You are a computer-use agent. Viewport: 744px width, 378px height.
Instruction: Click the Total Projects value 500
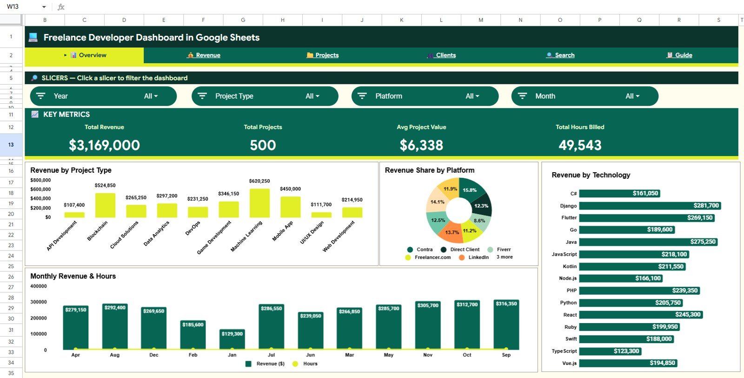(263, 145)
